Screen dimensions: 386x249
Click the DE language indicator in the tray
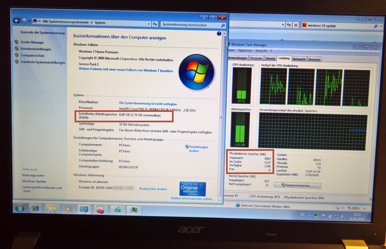tap(302, 215)
